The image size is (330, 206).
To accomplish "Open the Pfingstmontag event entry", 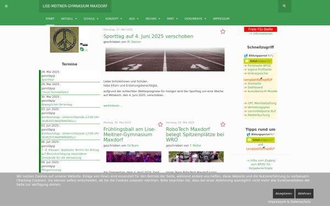I will (51, 170).
